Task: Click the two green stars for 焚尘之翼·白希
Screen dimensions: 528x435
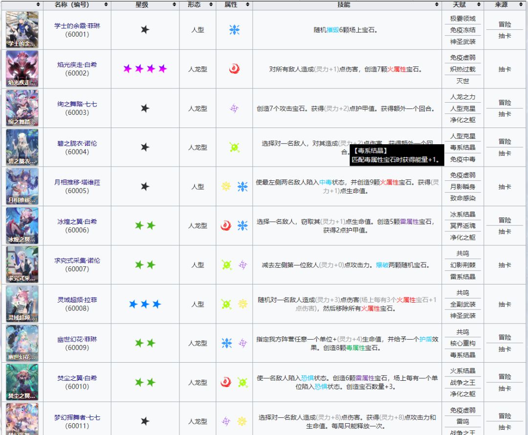Action: [x=145, y=382]
